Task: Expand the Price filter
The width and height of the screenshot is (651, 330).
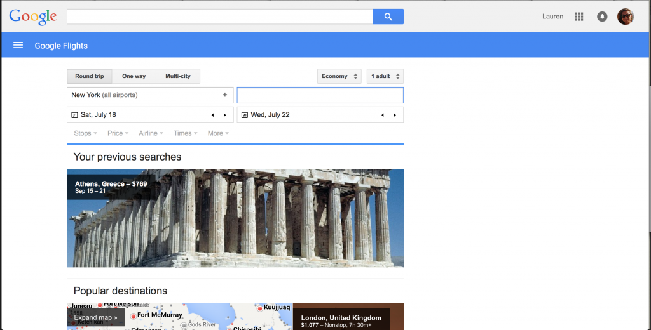Action: pos(118,133)
